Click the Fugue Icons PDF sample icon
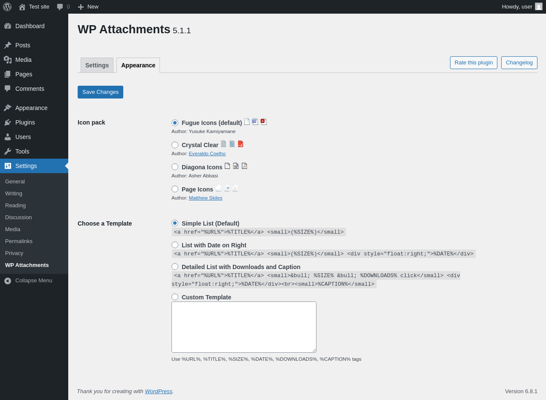This screenshot has height=400, width=546. [264, 122]
